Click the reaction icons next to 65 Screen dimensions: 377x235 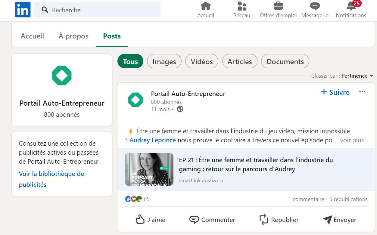click(134, 199)
